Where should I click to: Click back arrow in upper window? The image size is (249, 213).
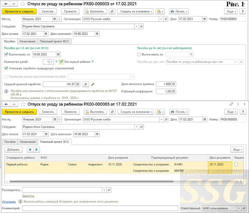[x=6, y=4]
